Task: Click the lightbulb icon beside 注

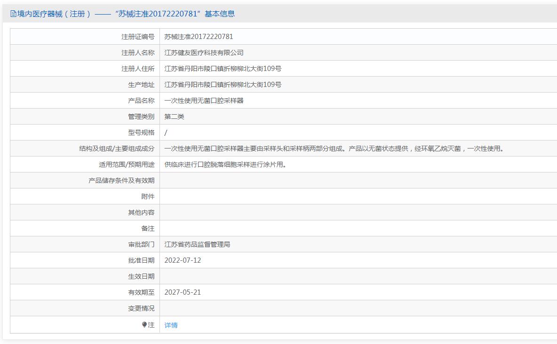Action: pyautogui.click(x=144, y=325)
